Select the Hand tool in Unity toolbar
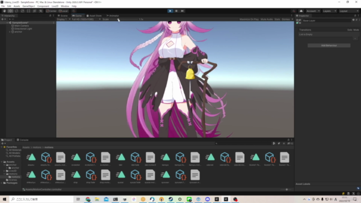Screen dimensions: 361x203 [x=5, y=11]
